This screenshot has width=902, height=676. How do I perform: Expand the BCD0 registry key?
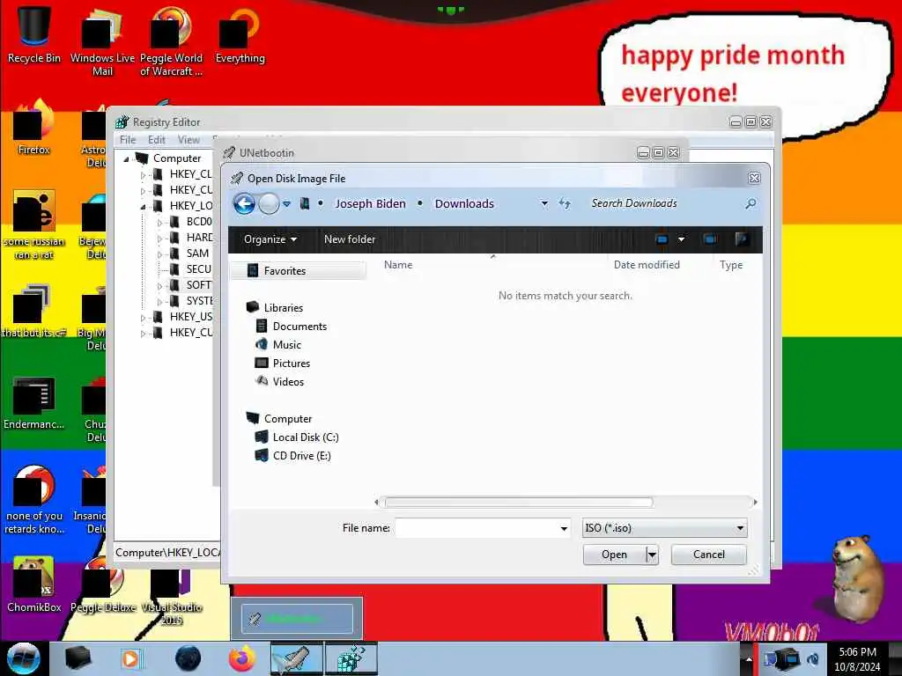tap(160, 223)
